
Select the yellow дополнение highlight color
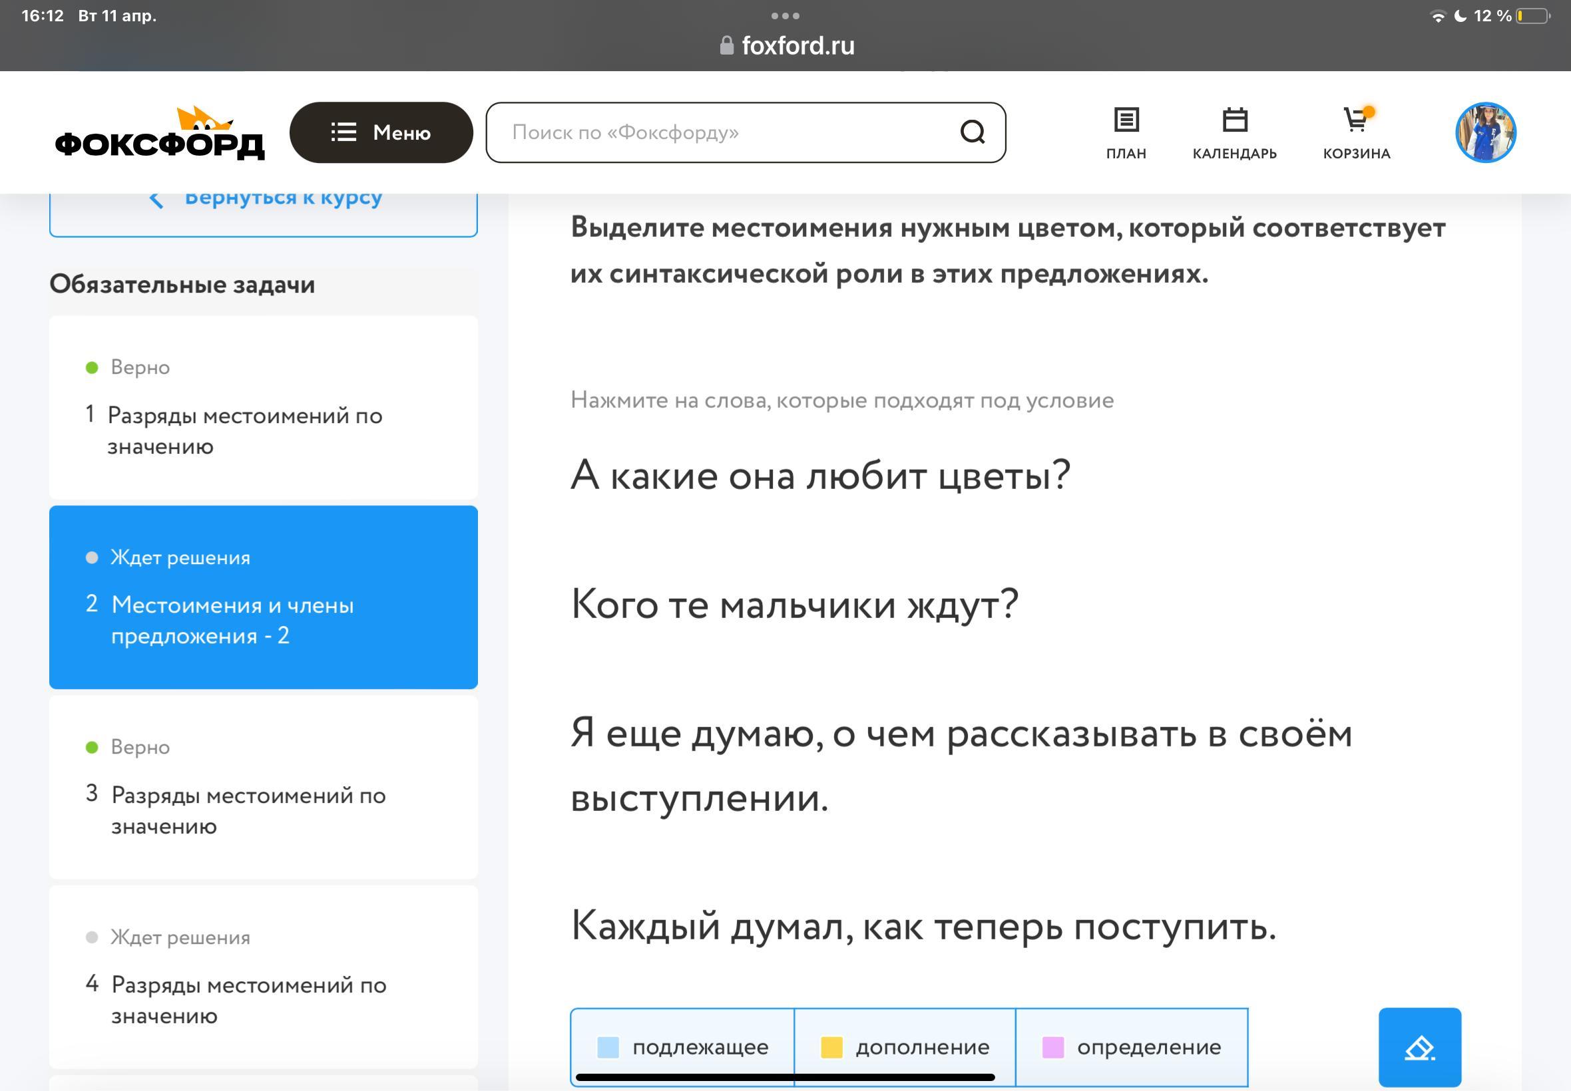click(905, 1046)
